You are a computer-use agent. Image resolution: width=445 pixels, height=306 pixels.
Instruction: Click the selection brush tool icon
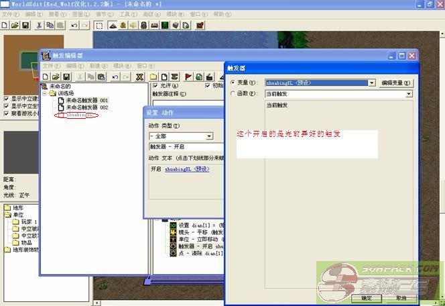[x=99, y=25]
